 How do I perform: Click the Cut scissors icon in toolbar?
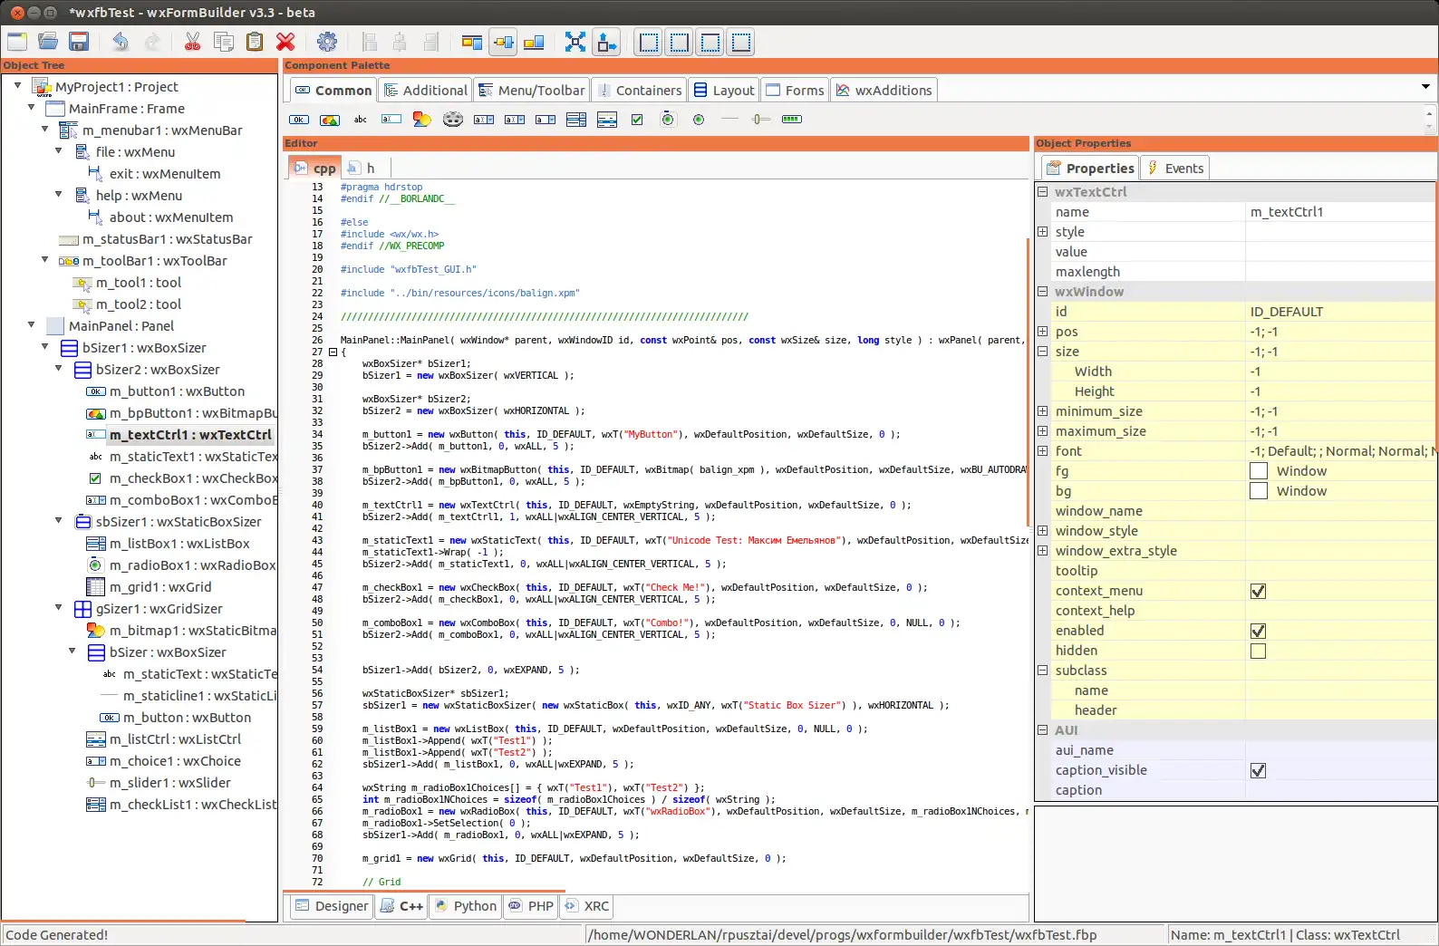point(192,42)
